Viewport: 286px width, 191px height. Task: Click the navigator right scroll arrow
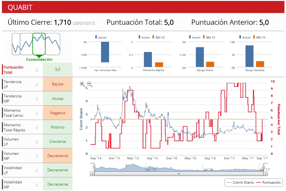tap(266, 174)
